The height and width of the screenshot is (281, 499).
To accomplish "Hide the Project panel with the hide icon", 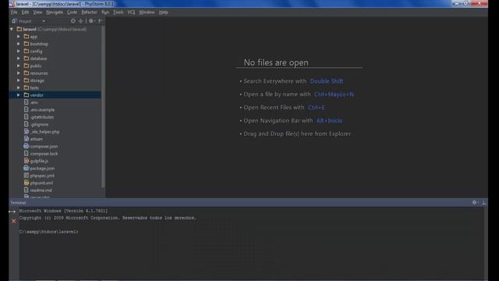I will pyautogui.click(x=101, y=21).
